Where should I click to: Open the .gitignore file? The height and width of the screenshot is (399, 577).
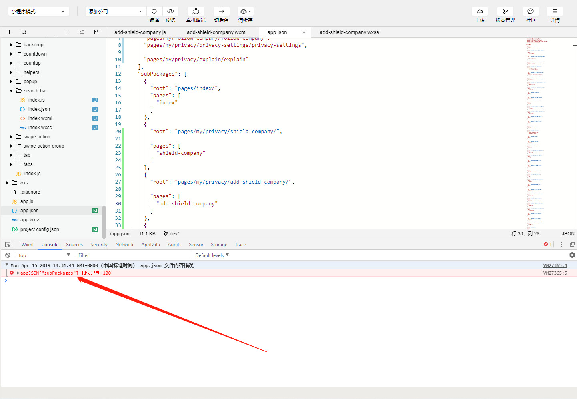point(30,192)
